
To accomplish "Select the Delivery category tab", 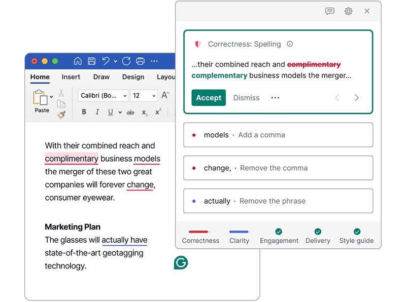I will pos(318,237).
